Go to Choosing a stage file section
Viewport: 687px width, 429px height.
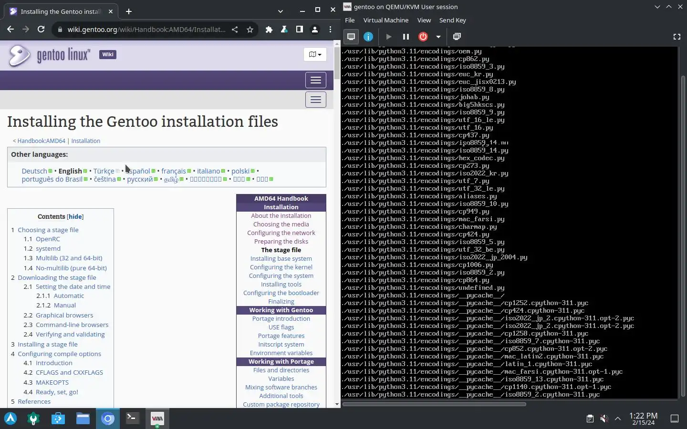[x=48, y=230]
